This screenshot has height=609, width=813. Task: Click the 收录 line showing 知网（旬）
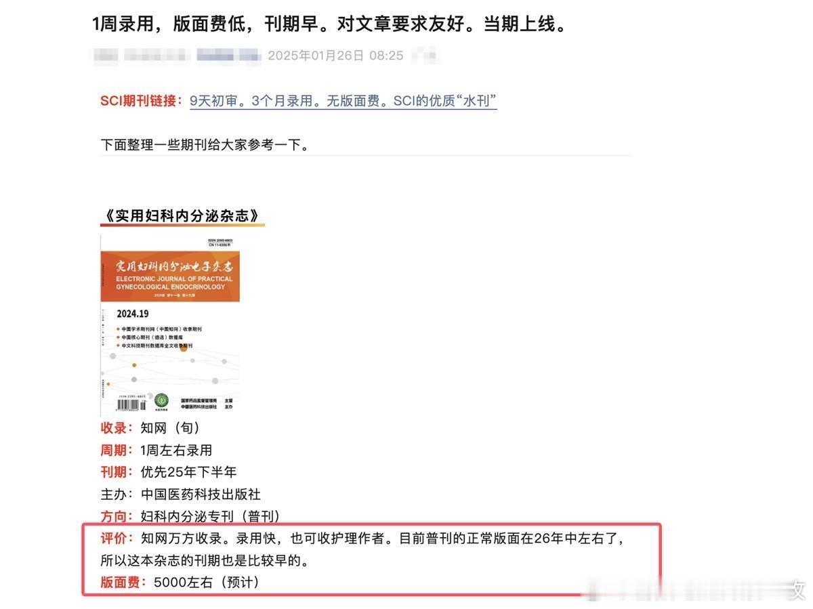coord(150,428)
